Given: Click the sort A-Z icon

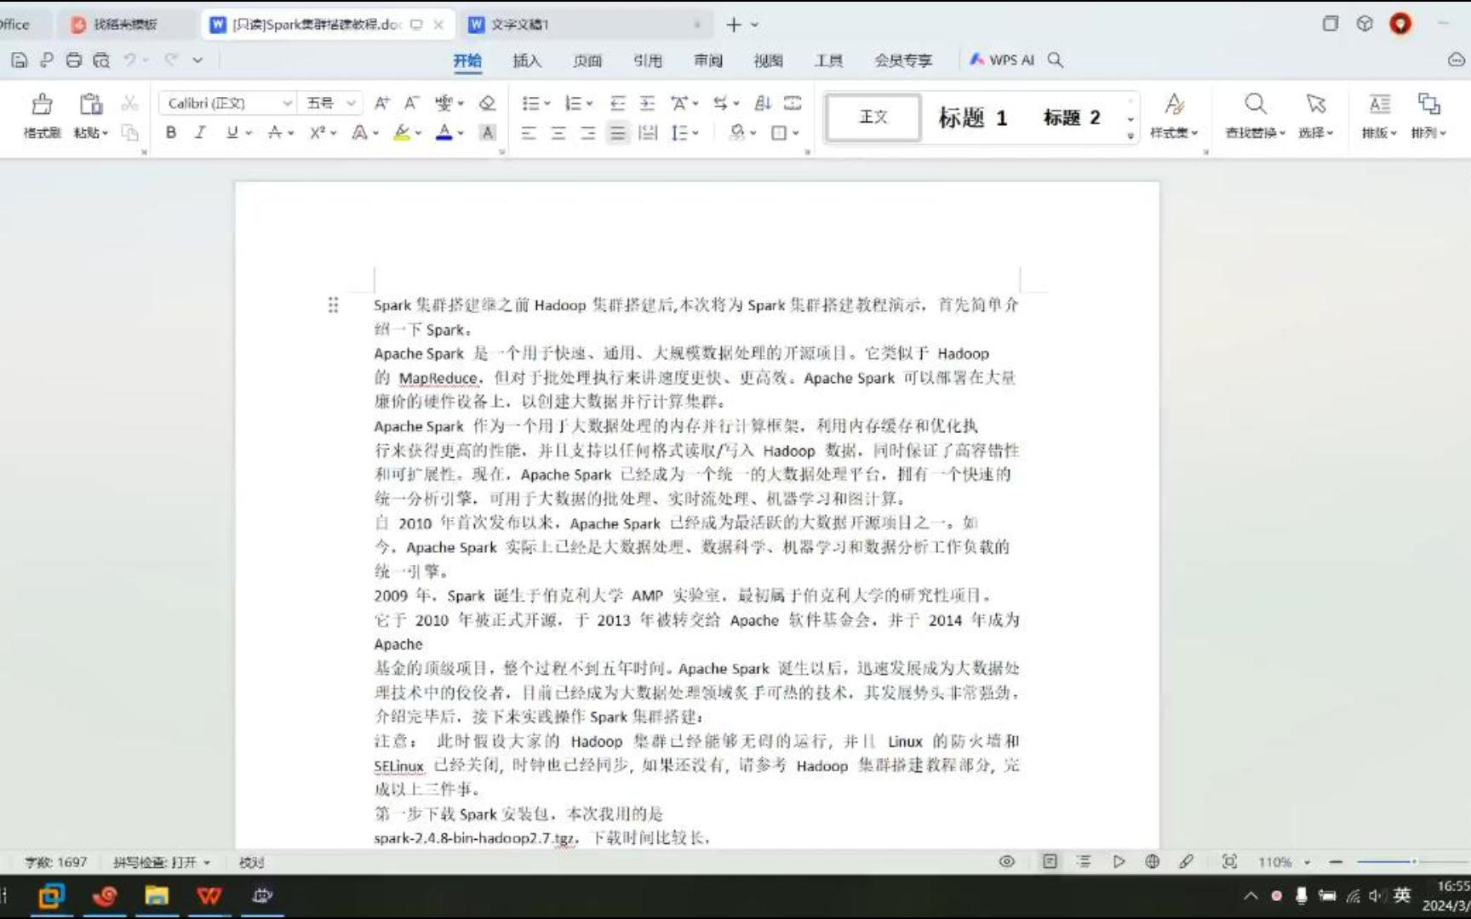Looking at the screenshot, I should tap(763, 103).
